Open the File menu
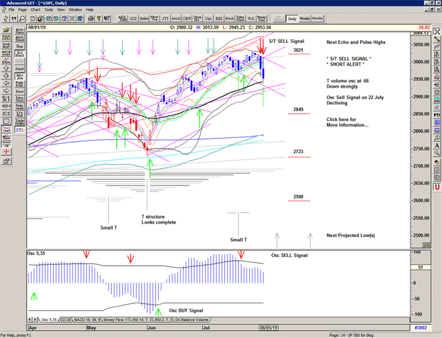This screenshot has height=338, width=442. [x=11, y=9]
